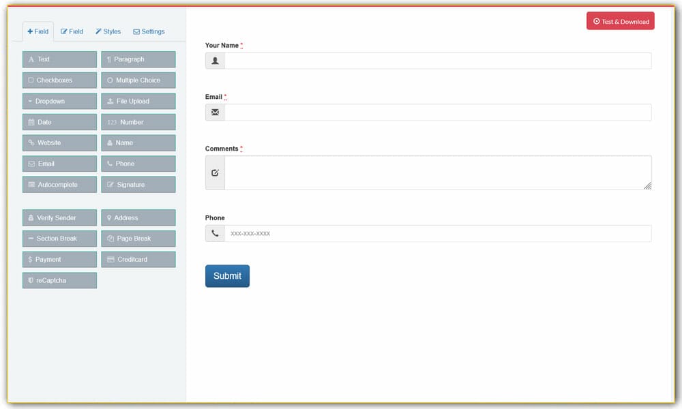The width and height of the screenshot is (682, 409).
Task: Click the Phone input with xxx-xxx-xxxx placeholder
Action: click(x=438, y=233)
